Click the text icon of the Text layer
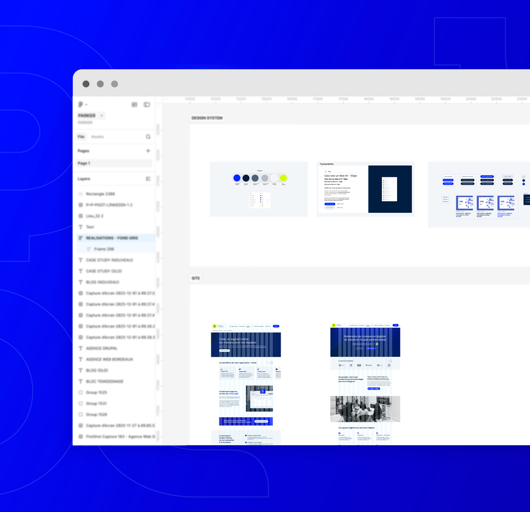Image resolution: width=530 pixels, height=512 pixels. [81, 227]
